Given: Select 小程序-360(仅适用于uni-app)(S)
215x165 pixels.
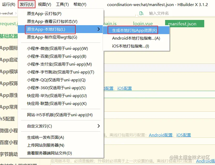Looking at the screenshot, I should tap(61, 88).
